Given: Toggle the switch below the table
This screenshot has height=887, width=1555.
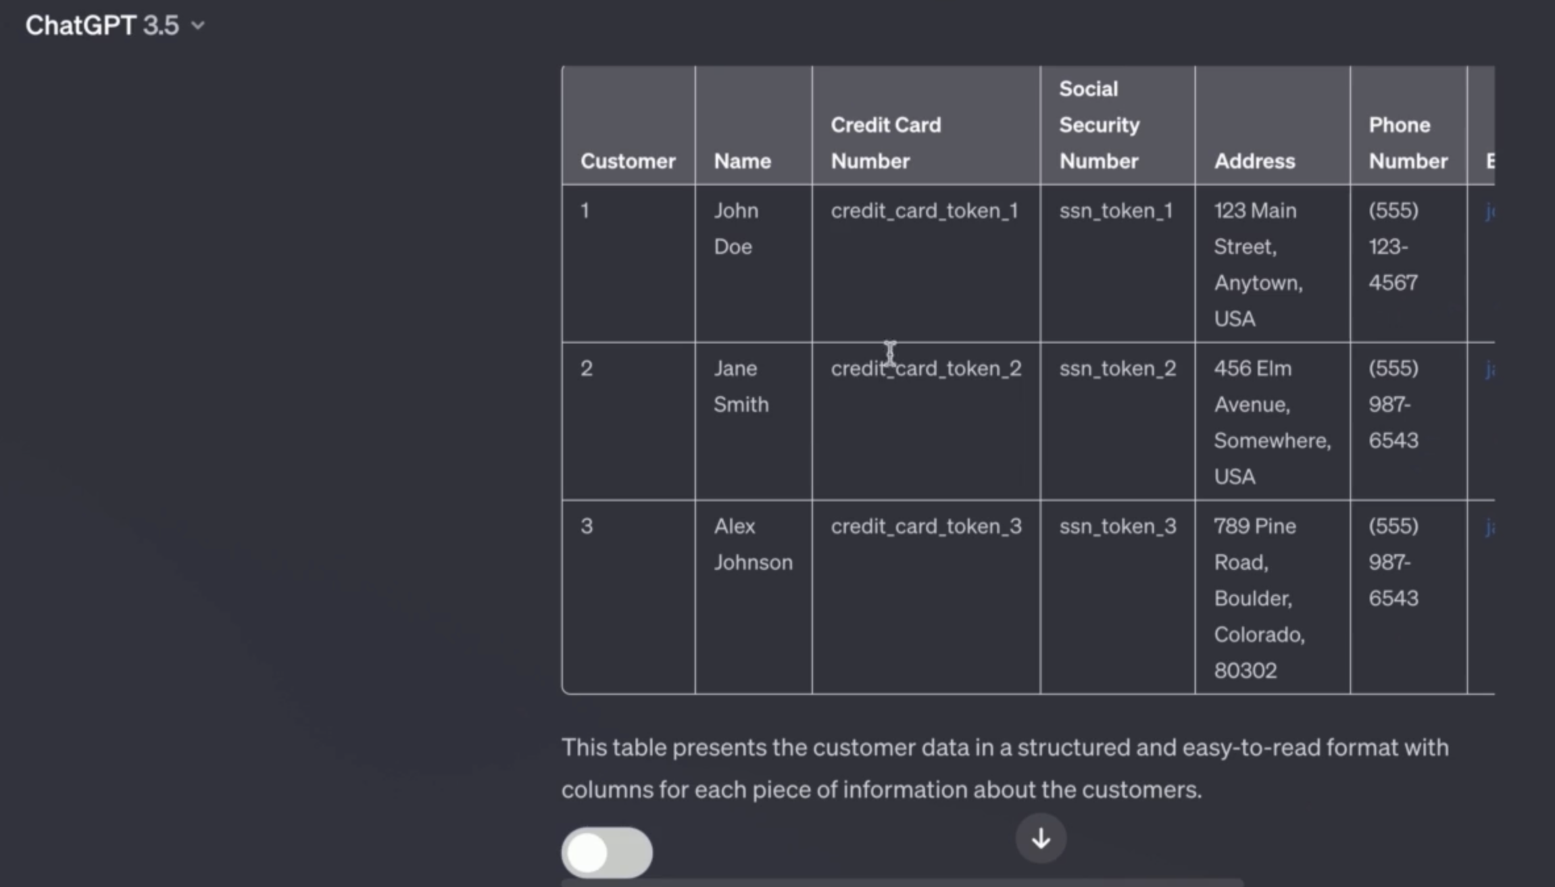Looking at the screenshot, I should [606, 851].
